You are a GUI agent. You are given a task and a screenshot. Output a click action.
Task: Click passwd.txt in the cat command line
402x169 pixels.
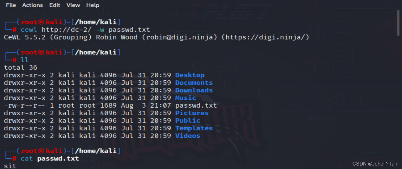[58, 158]
